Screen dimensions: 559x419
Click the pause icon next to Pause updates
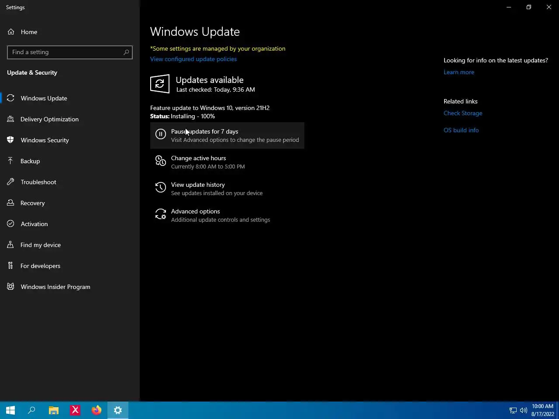point(161,134)
